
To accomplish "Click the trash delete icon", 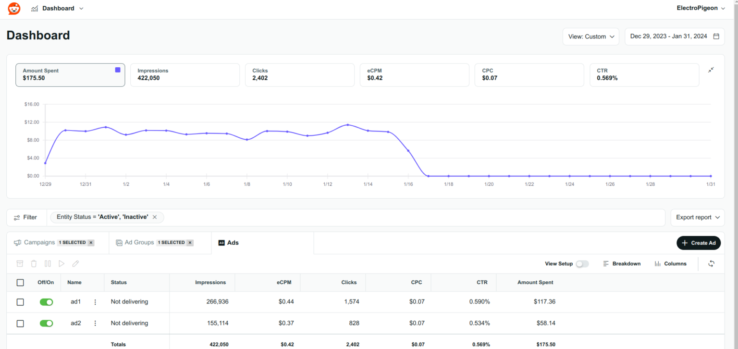I will pyautogui.click(x=34, y=264).
